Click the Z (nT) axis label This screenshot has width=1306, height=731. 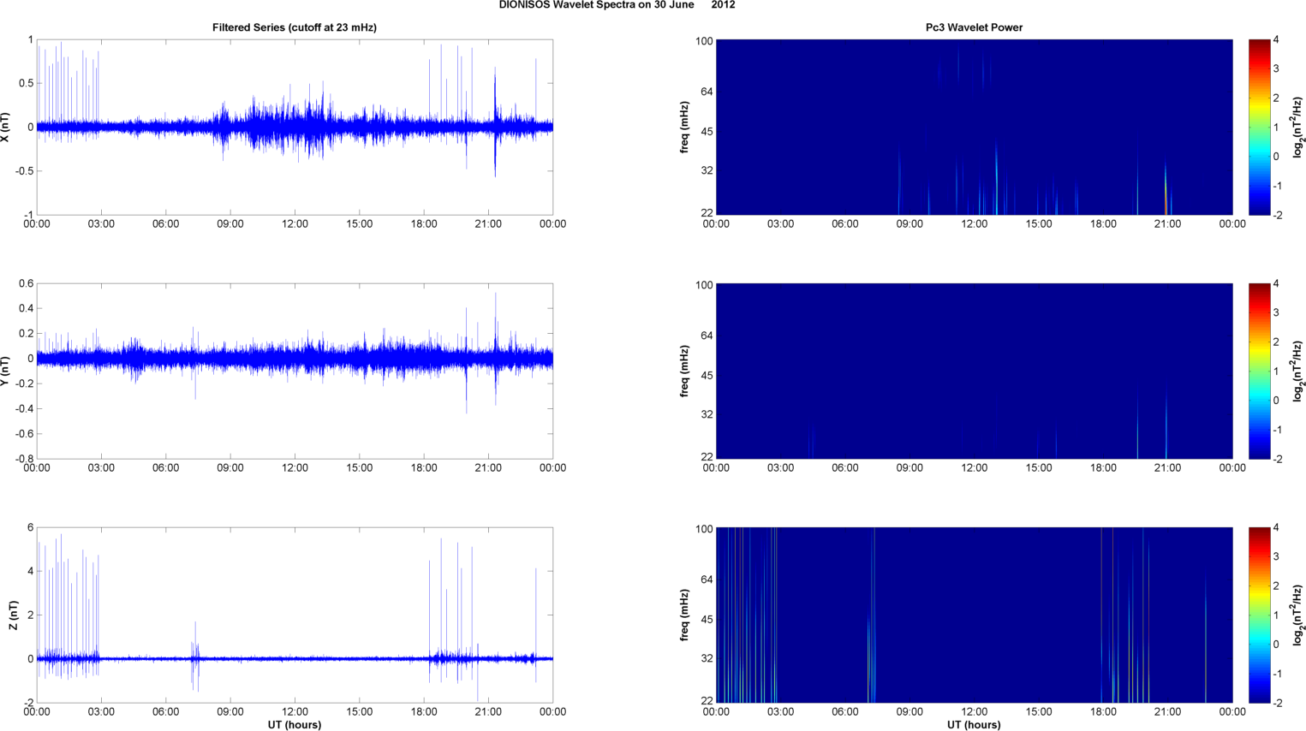coord(13,615)
